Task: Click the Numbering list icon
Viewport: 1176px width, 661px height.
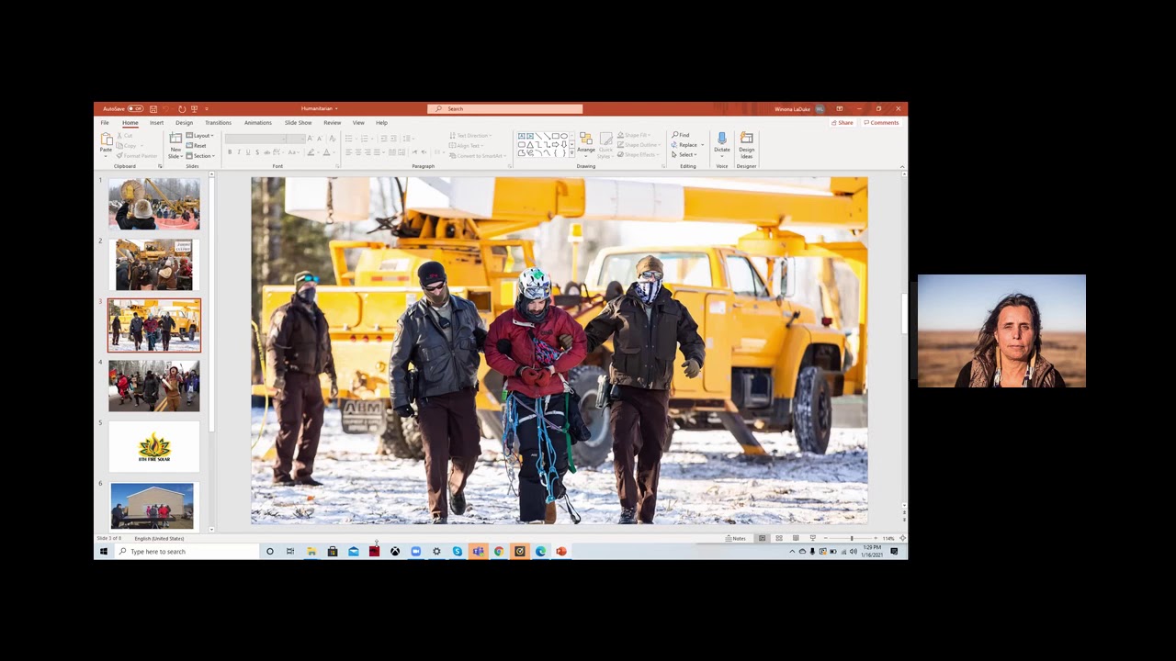Action: point(366,139)
